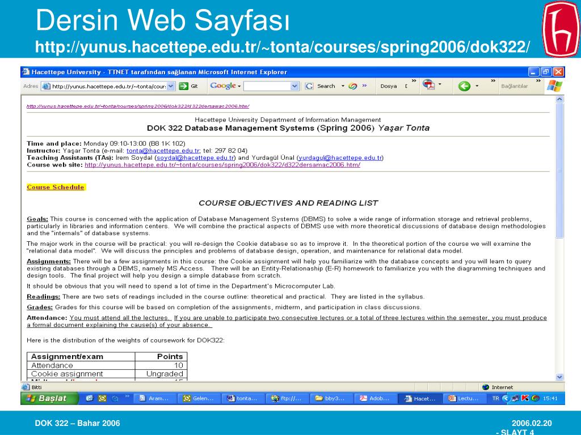Open the Search options dropdown arrow
The image size is (581, 435).
click(343, 86)
